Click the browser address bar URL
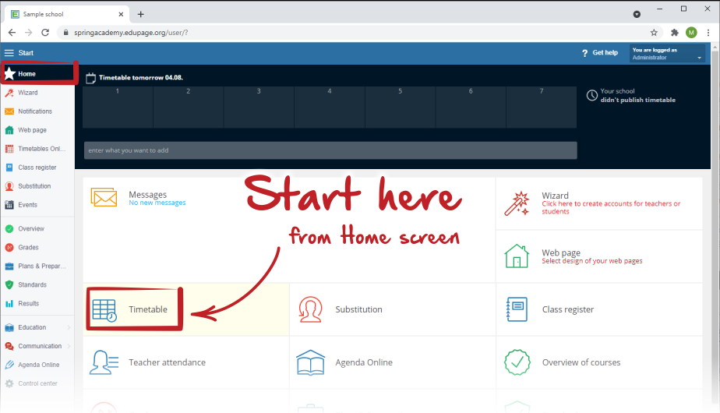Image resolution: width=720 pixels, height=413 pixels. click(x=131, y=33)
